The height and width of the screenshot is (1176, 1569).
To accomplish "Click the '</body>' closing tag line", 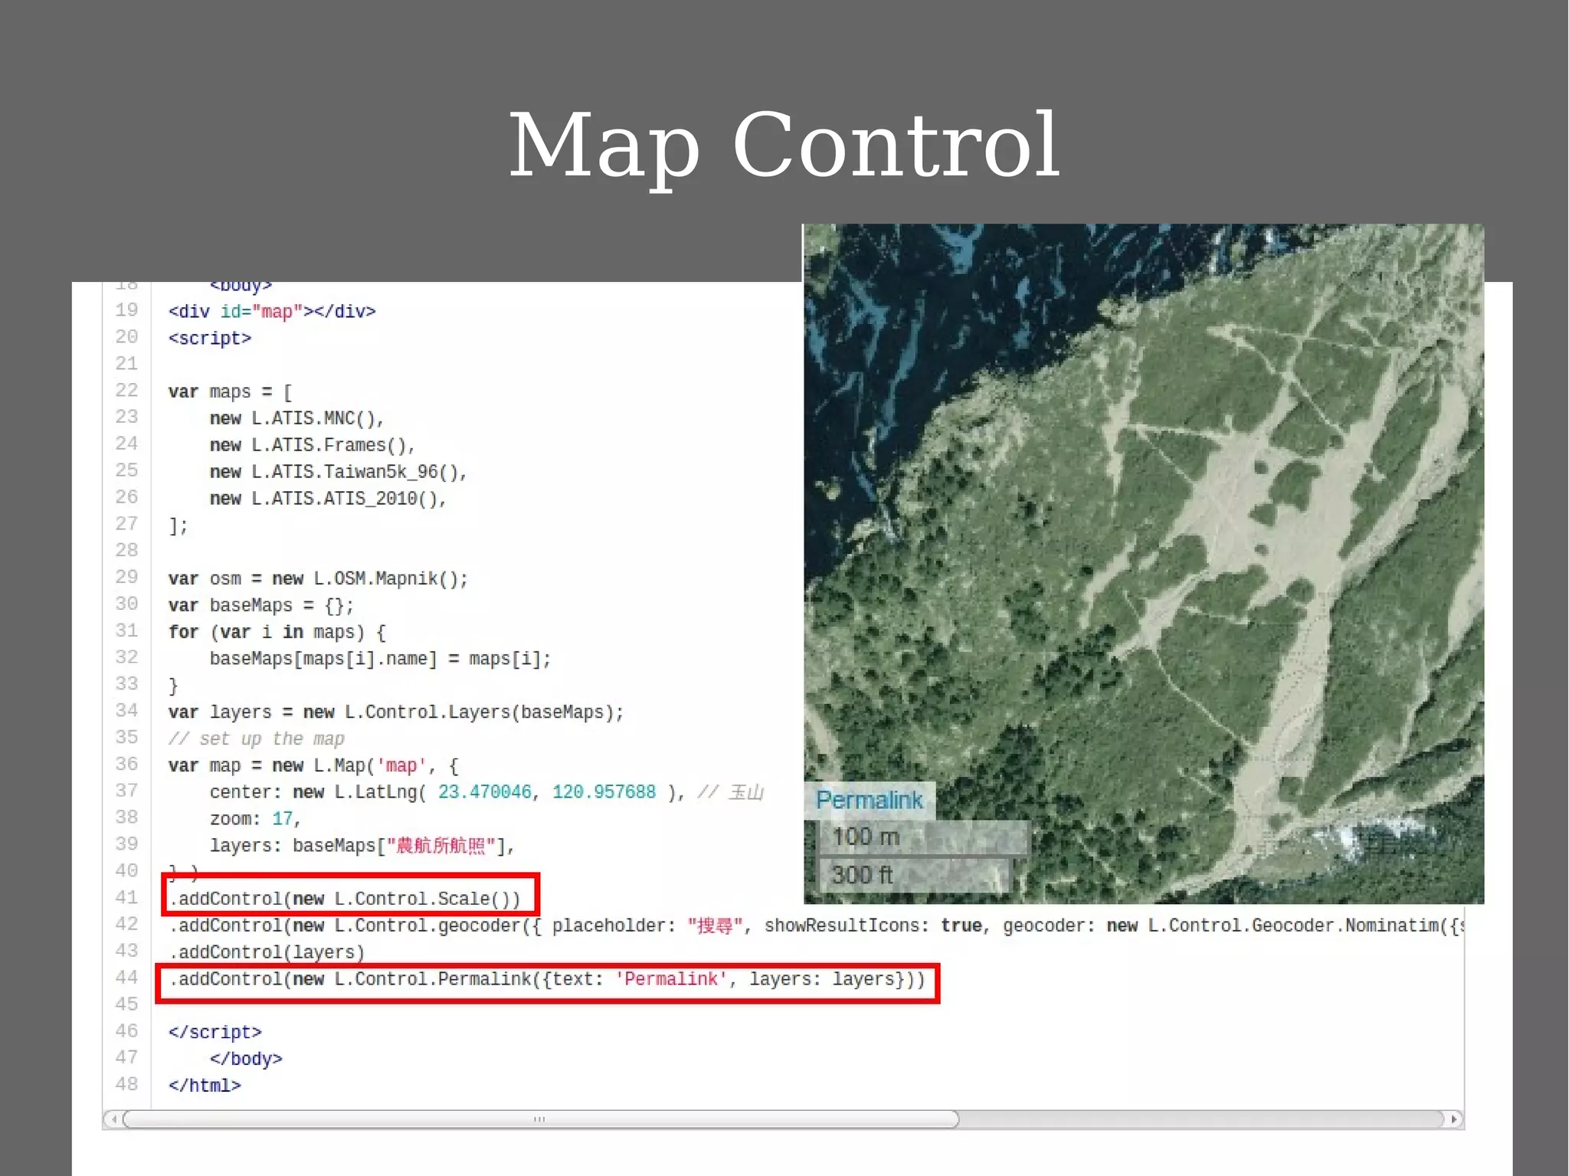I will pyautogui.click(x=246, y=1060).
